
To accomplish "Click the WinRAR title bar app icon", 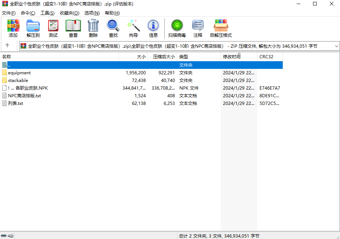I will 5,4.
